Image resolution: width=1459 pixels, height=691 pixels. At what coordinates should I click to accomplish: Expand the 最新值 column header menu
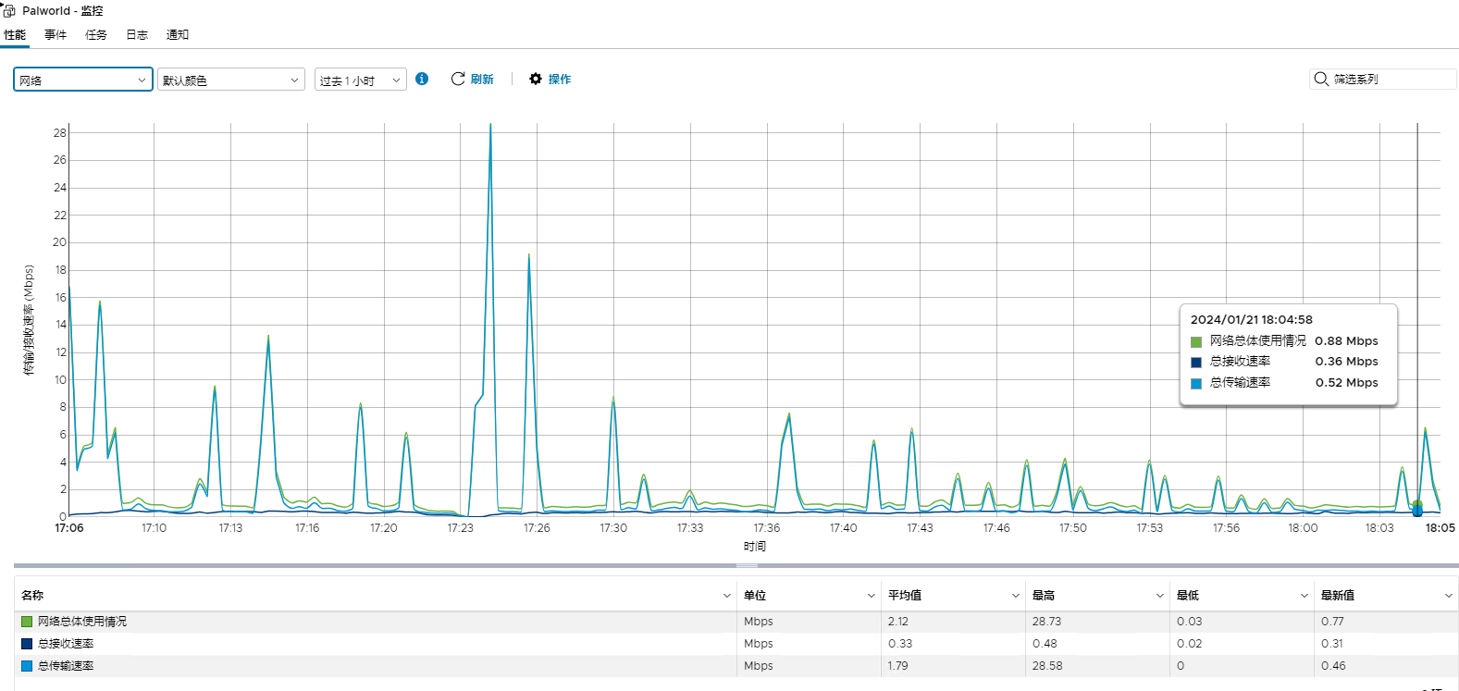(x=1449, y=596)
